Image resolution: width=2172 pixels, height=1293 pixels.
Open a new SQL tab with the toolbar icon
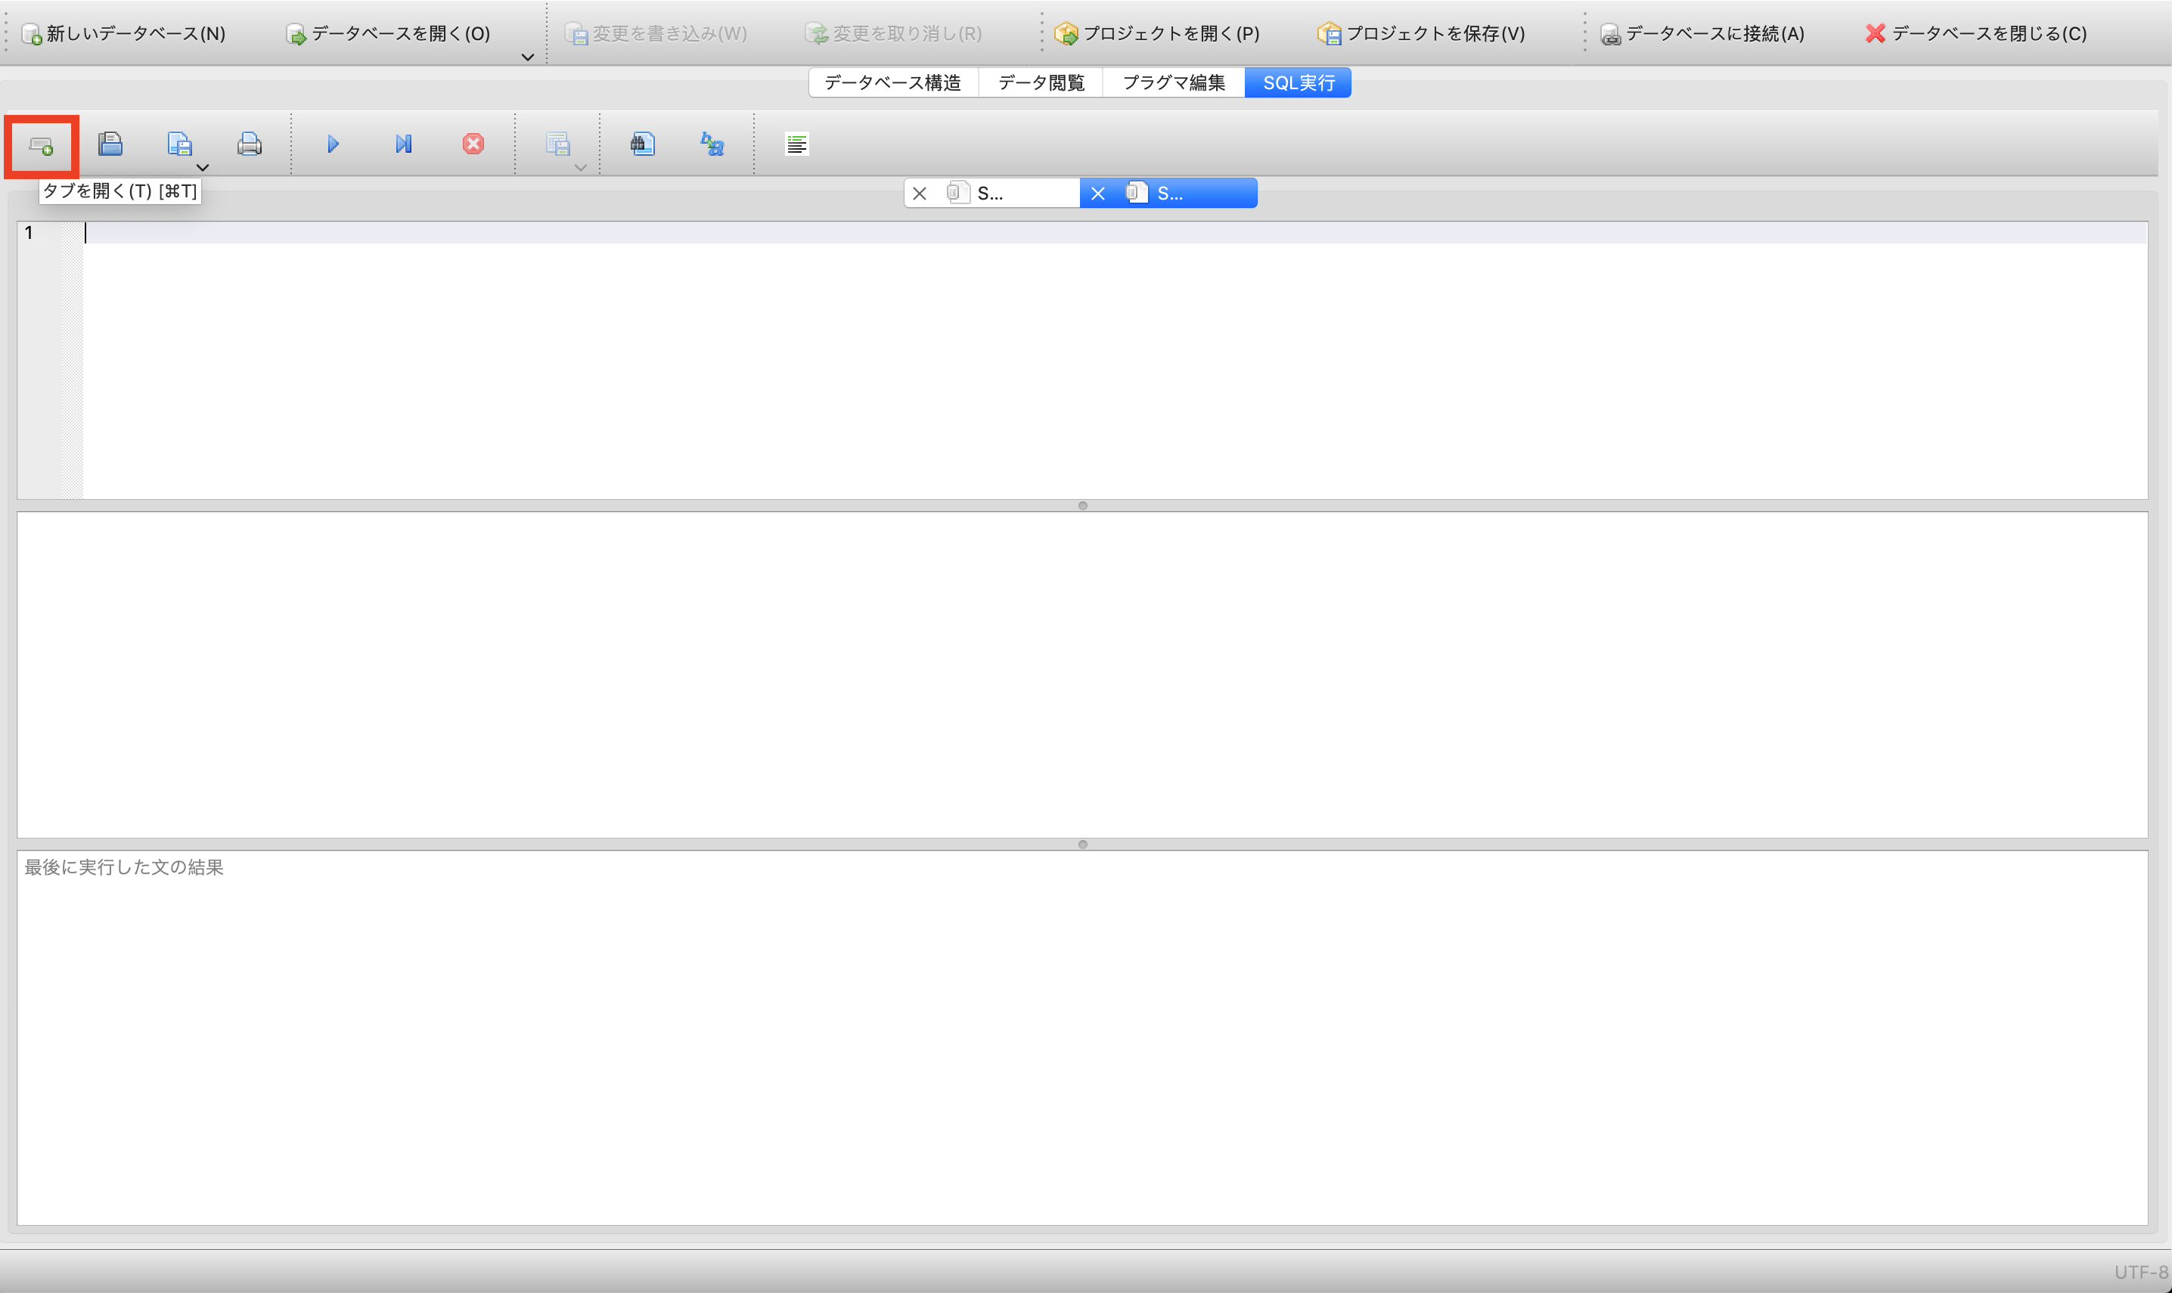pos(41,145)
